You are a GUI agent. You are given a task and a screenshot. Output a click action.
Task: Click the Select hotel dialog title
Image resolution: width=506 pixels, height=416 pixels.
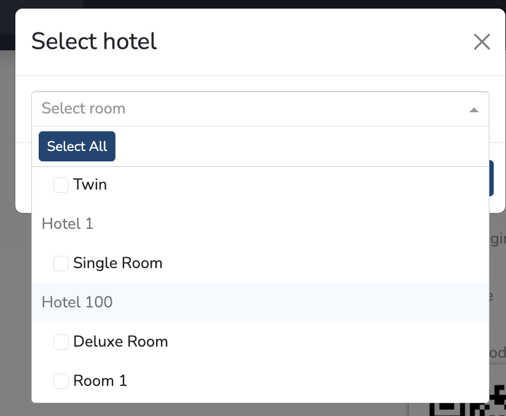point(94,42)
